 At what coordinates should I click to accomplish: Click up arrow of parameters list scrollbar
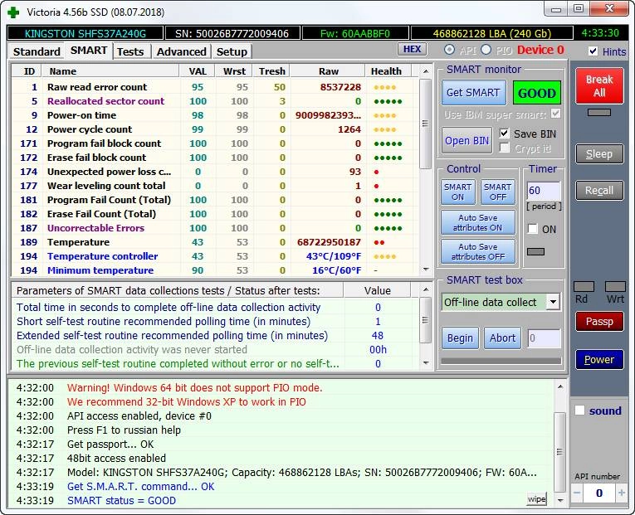point(426,289)
